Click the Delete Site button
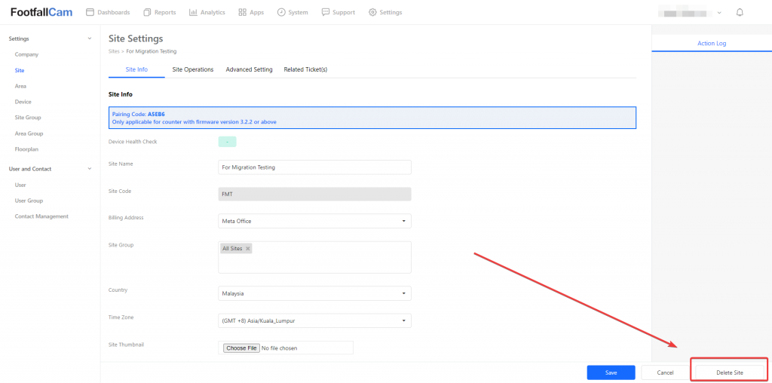Image resolution: width=772 pixels, height=383 pixels. click(x=729, y=372)
